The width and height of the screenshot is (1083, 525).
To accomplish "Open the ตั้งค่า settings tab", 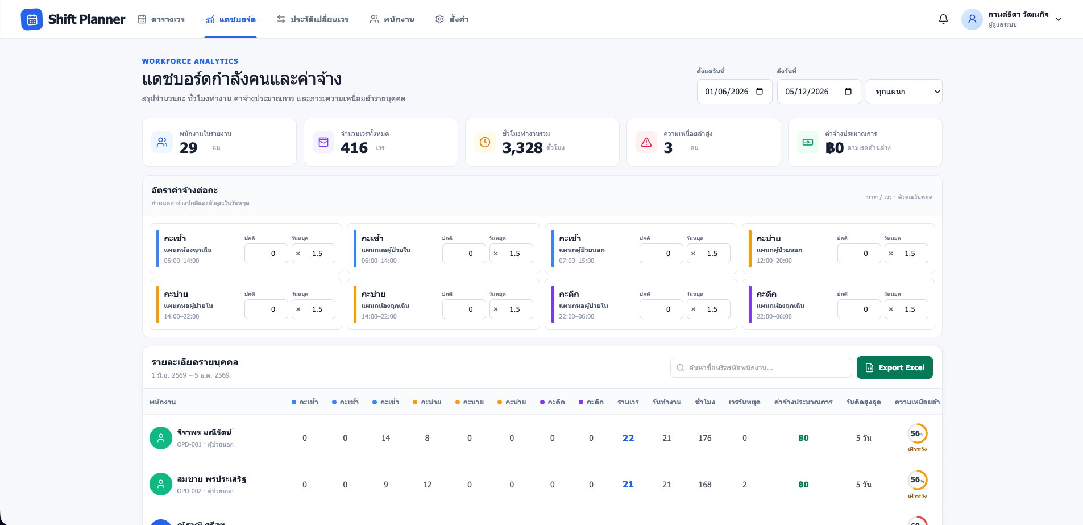I will tap(452, 19).
